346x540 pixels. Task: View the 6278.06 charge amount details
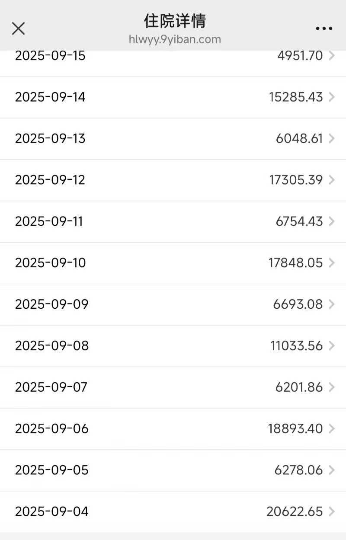pyautogui.click(x=298, y=470)
